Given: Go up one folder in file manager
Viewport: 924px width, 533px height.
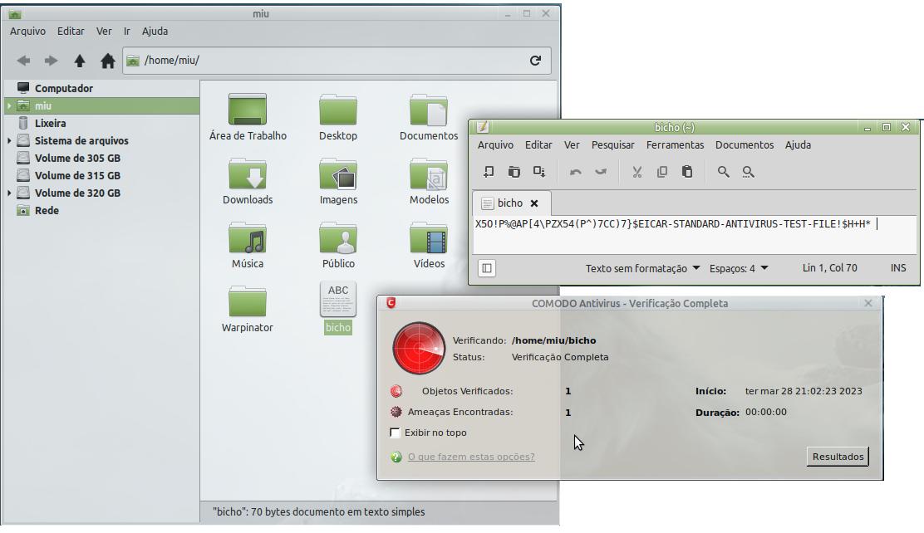Looking at the screenshot, I should 80,61.
